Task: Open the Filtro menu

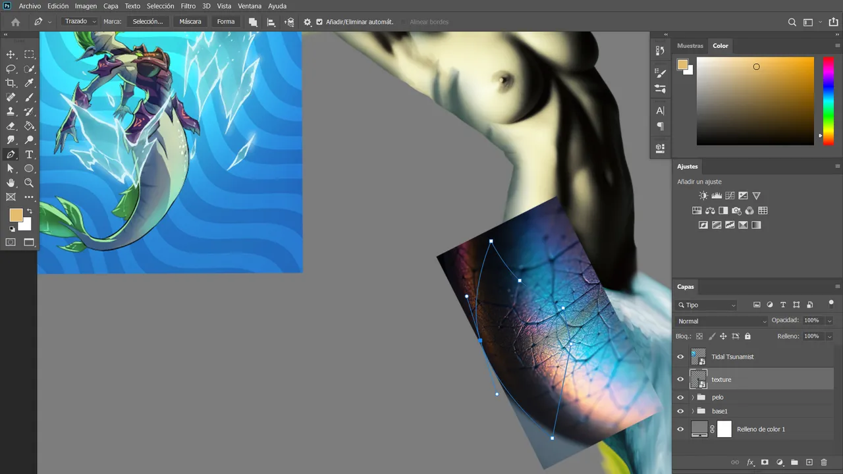Action: [x=188, y=6]
